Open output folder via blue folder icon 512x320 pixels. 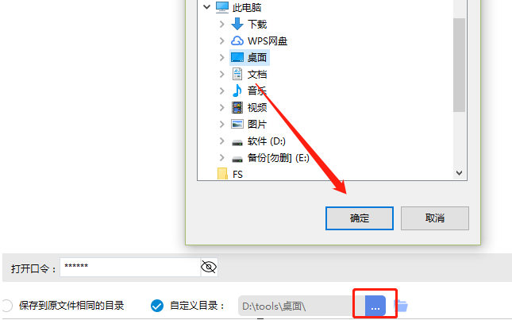point(401,306)
